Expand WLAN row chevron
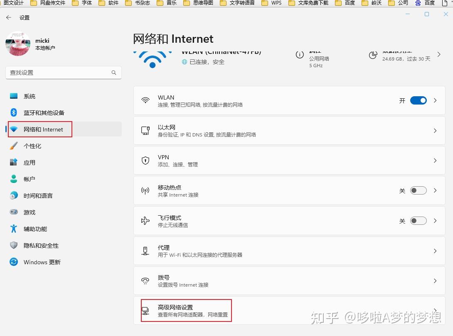 [435, 100]
